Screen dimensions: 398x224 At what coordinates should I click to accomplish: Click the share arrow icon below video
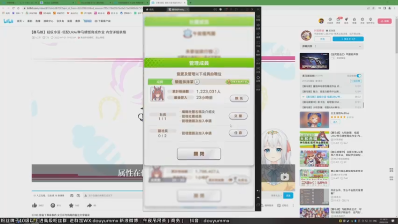point(90,205)
